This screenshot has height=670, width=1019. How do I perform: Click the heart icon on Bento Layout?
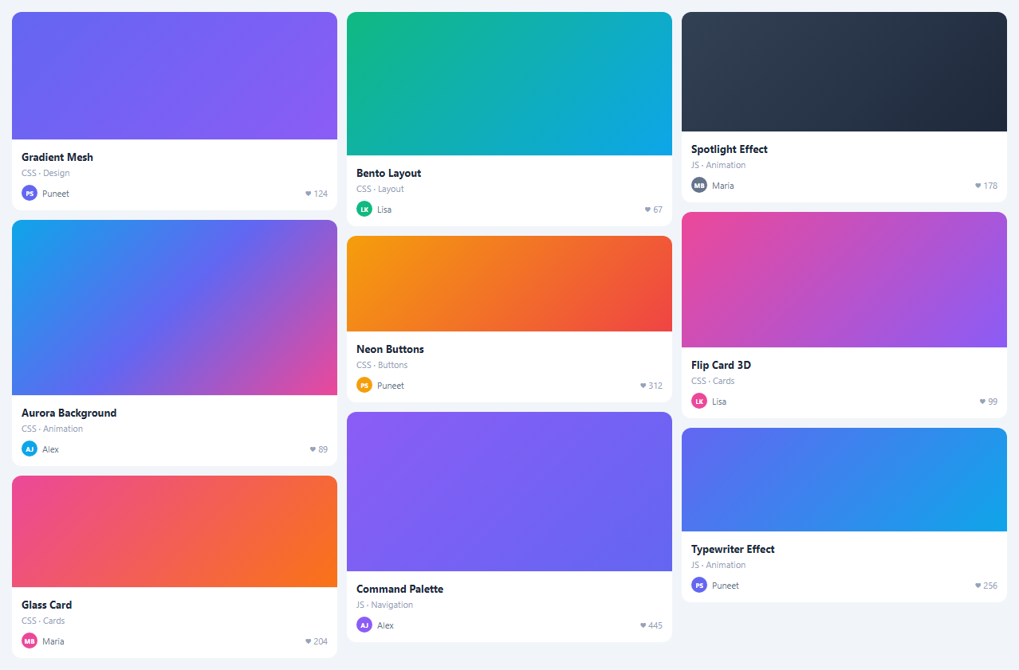click(648, 210)
